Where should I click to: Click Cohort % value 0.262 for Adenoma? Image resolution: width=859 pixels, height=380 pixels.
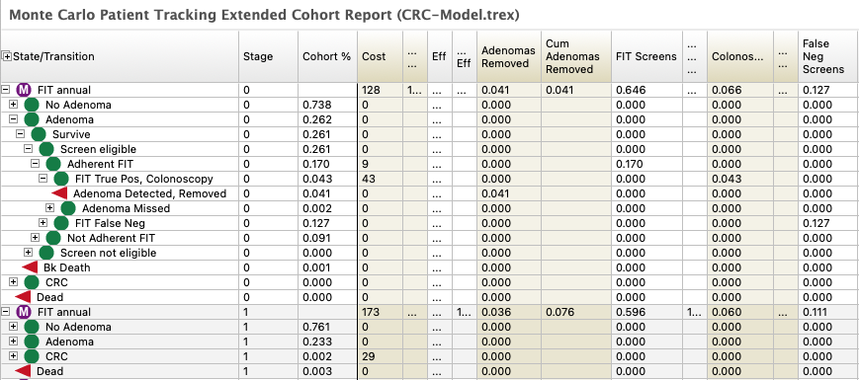pyautogui.click(x=317, y=119)
